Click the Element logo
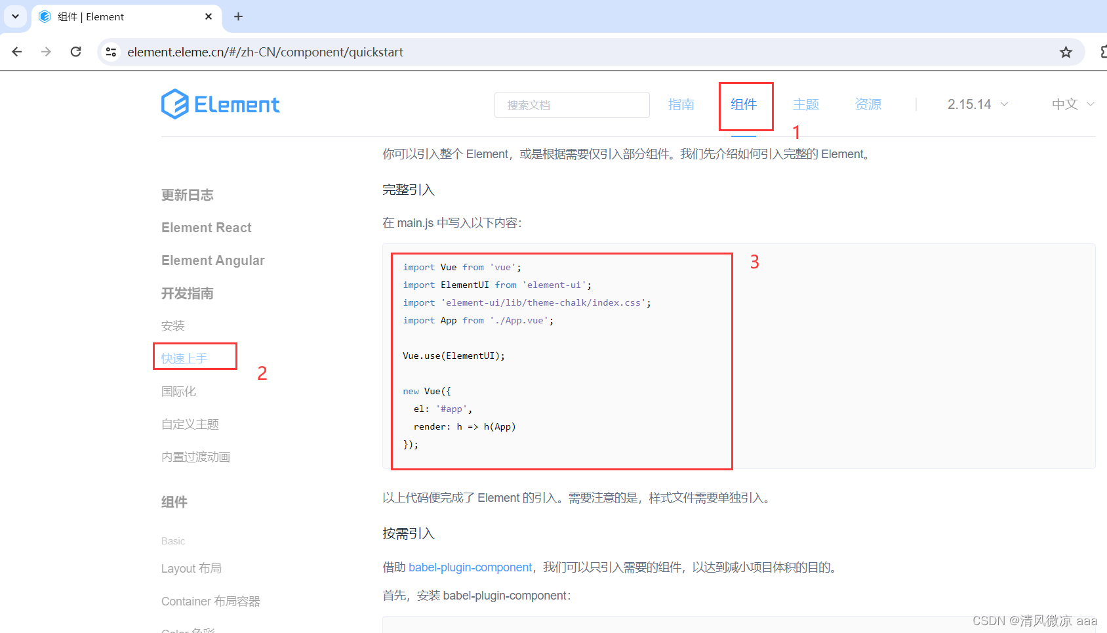This screenshot has height=633, width=1107. [220, 104]
